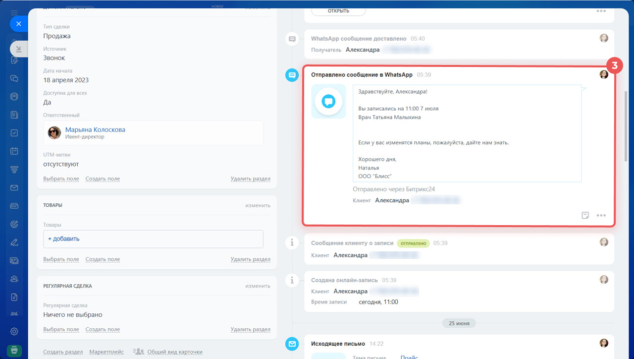Open the pen signature sidebar icon

tap(14, 242)
